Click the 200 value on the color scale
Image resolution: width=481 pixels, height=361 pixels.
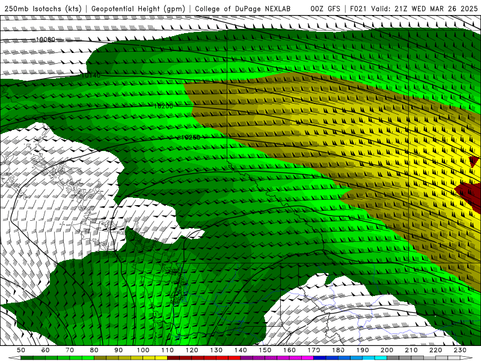(387, 350)
